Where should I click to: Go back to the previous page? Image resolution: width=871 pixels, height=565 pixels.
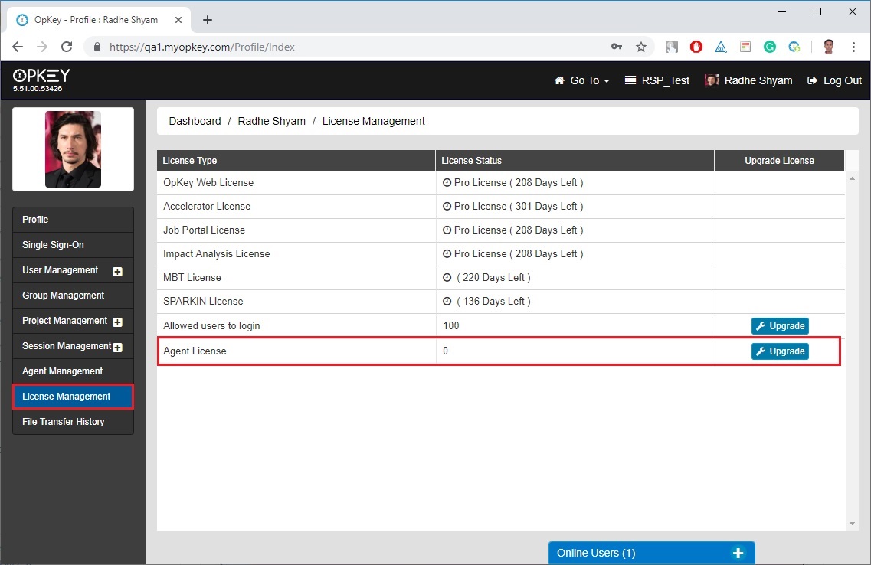(18, 47)
